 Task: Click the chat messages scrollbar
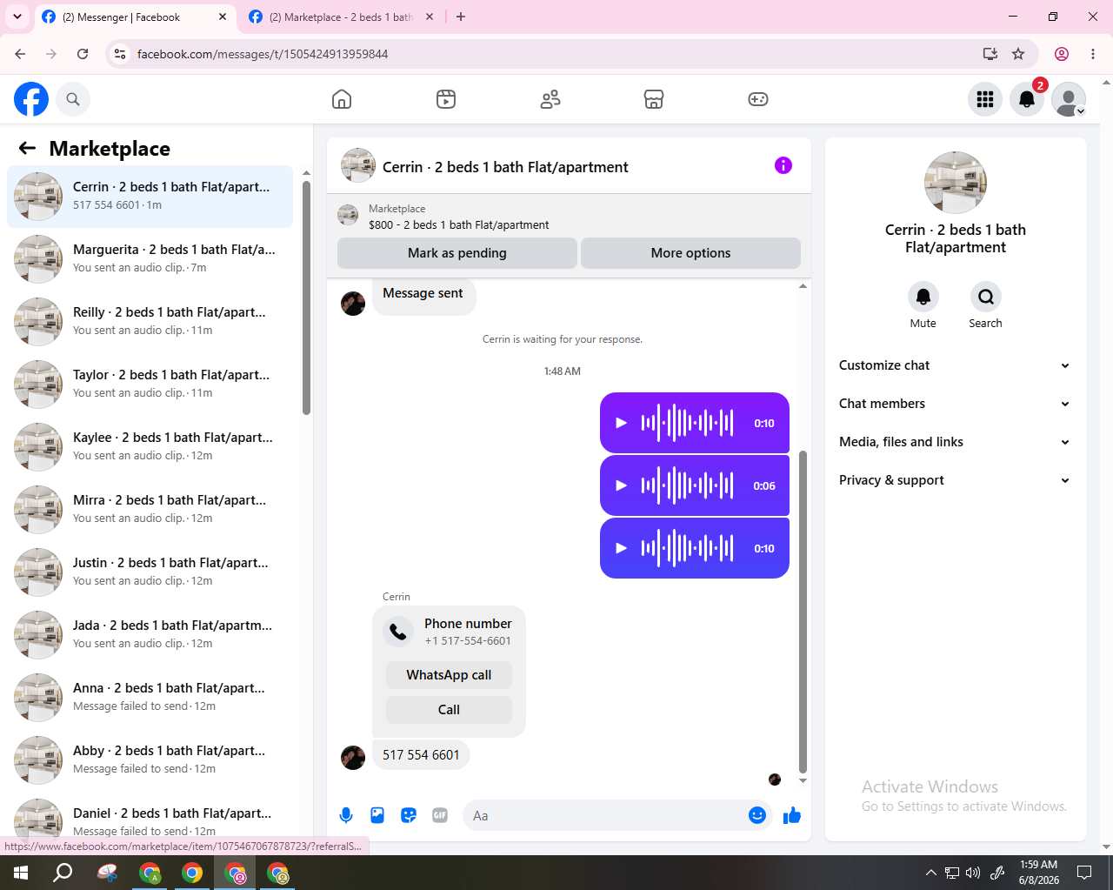[803, 612]
